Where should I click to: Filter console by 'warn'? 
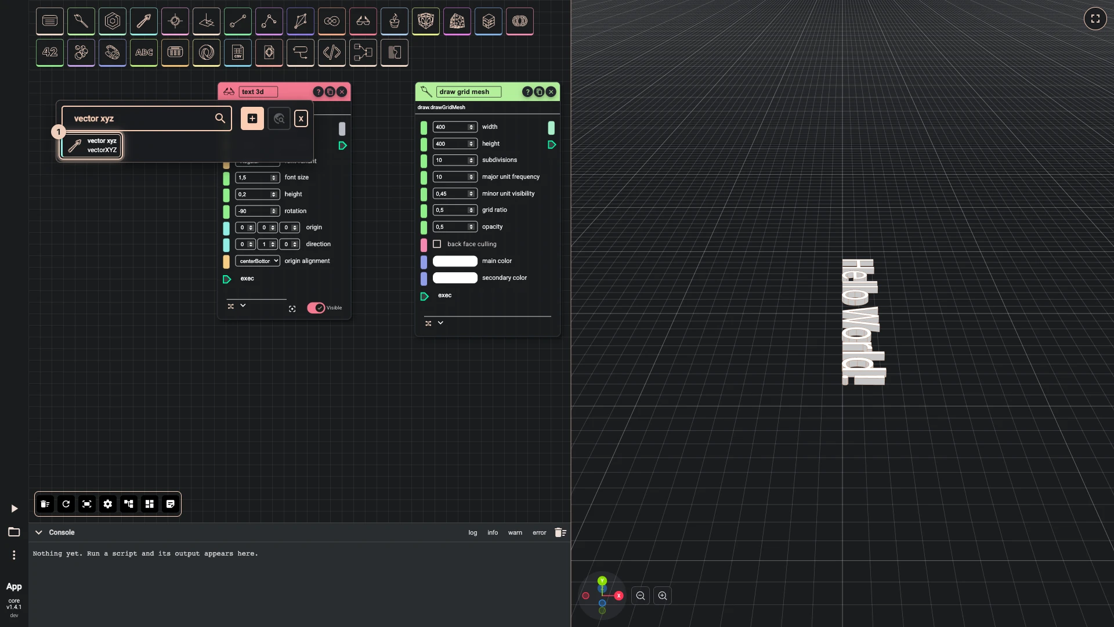(515, 533)
